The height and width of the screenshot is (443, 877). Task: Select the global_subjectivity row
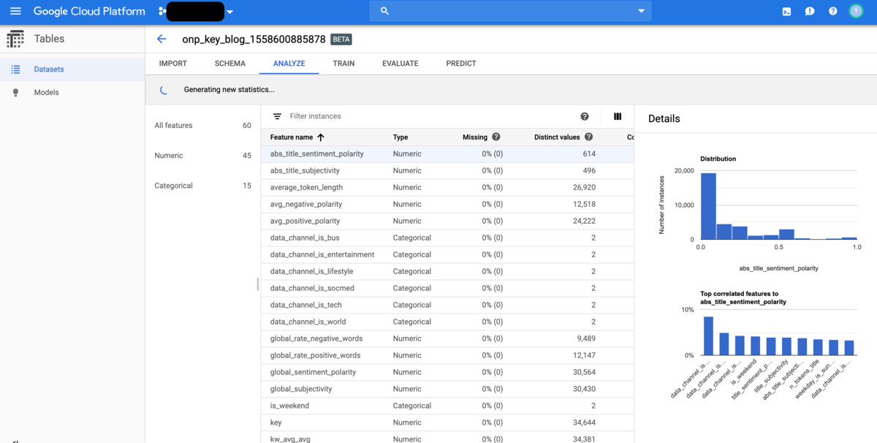click(447, 390)
